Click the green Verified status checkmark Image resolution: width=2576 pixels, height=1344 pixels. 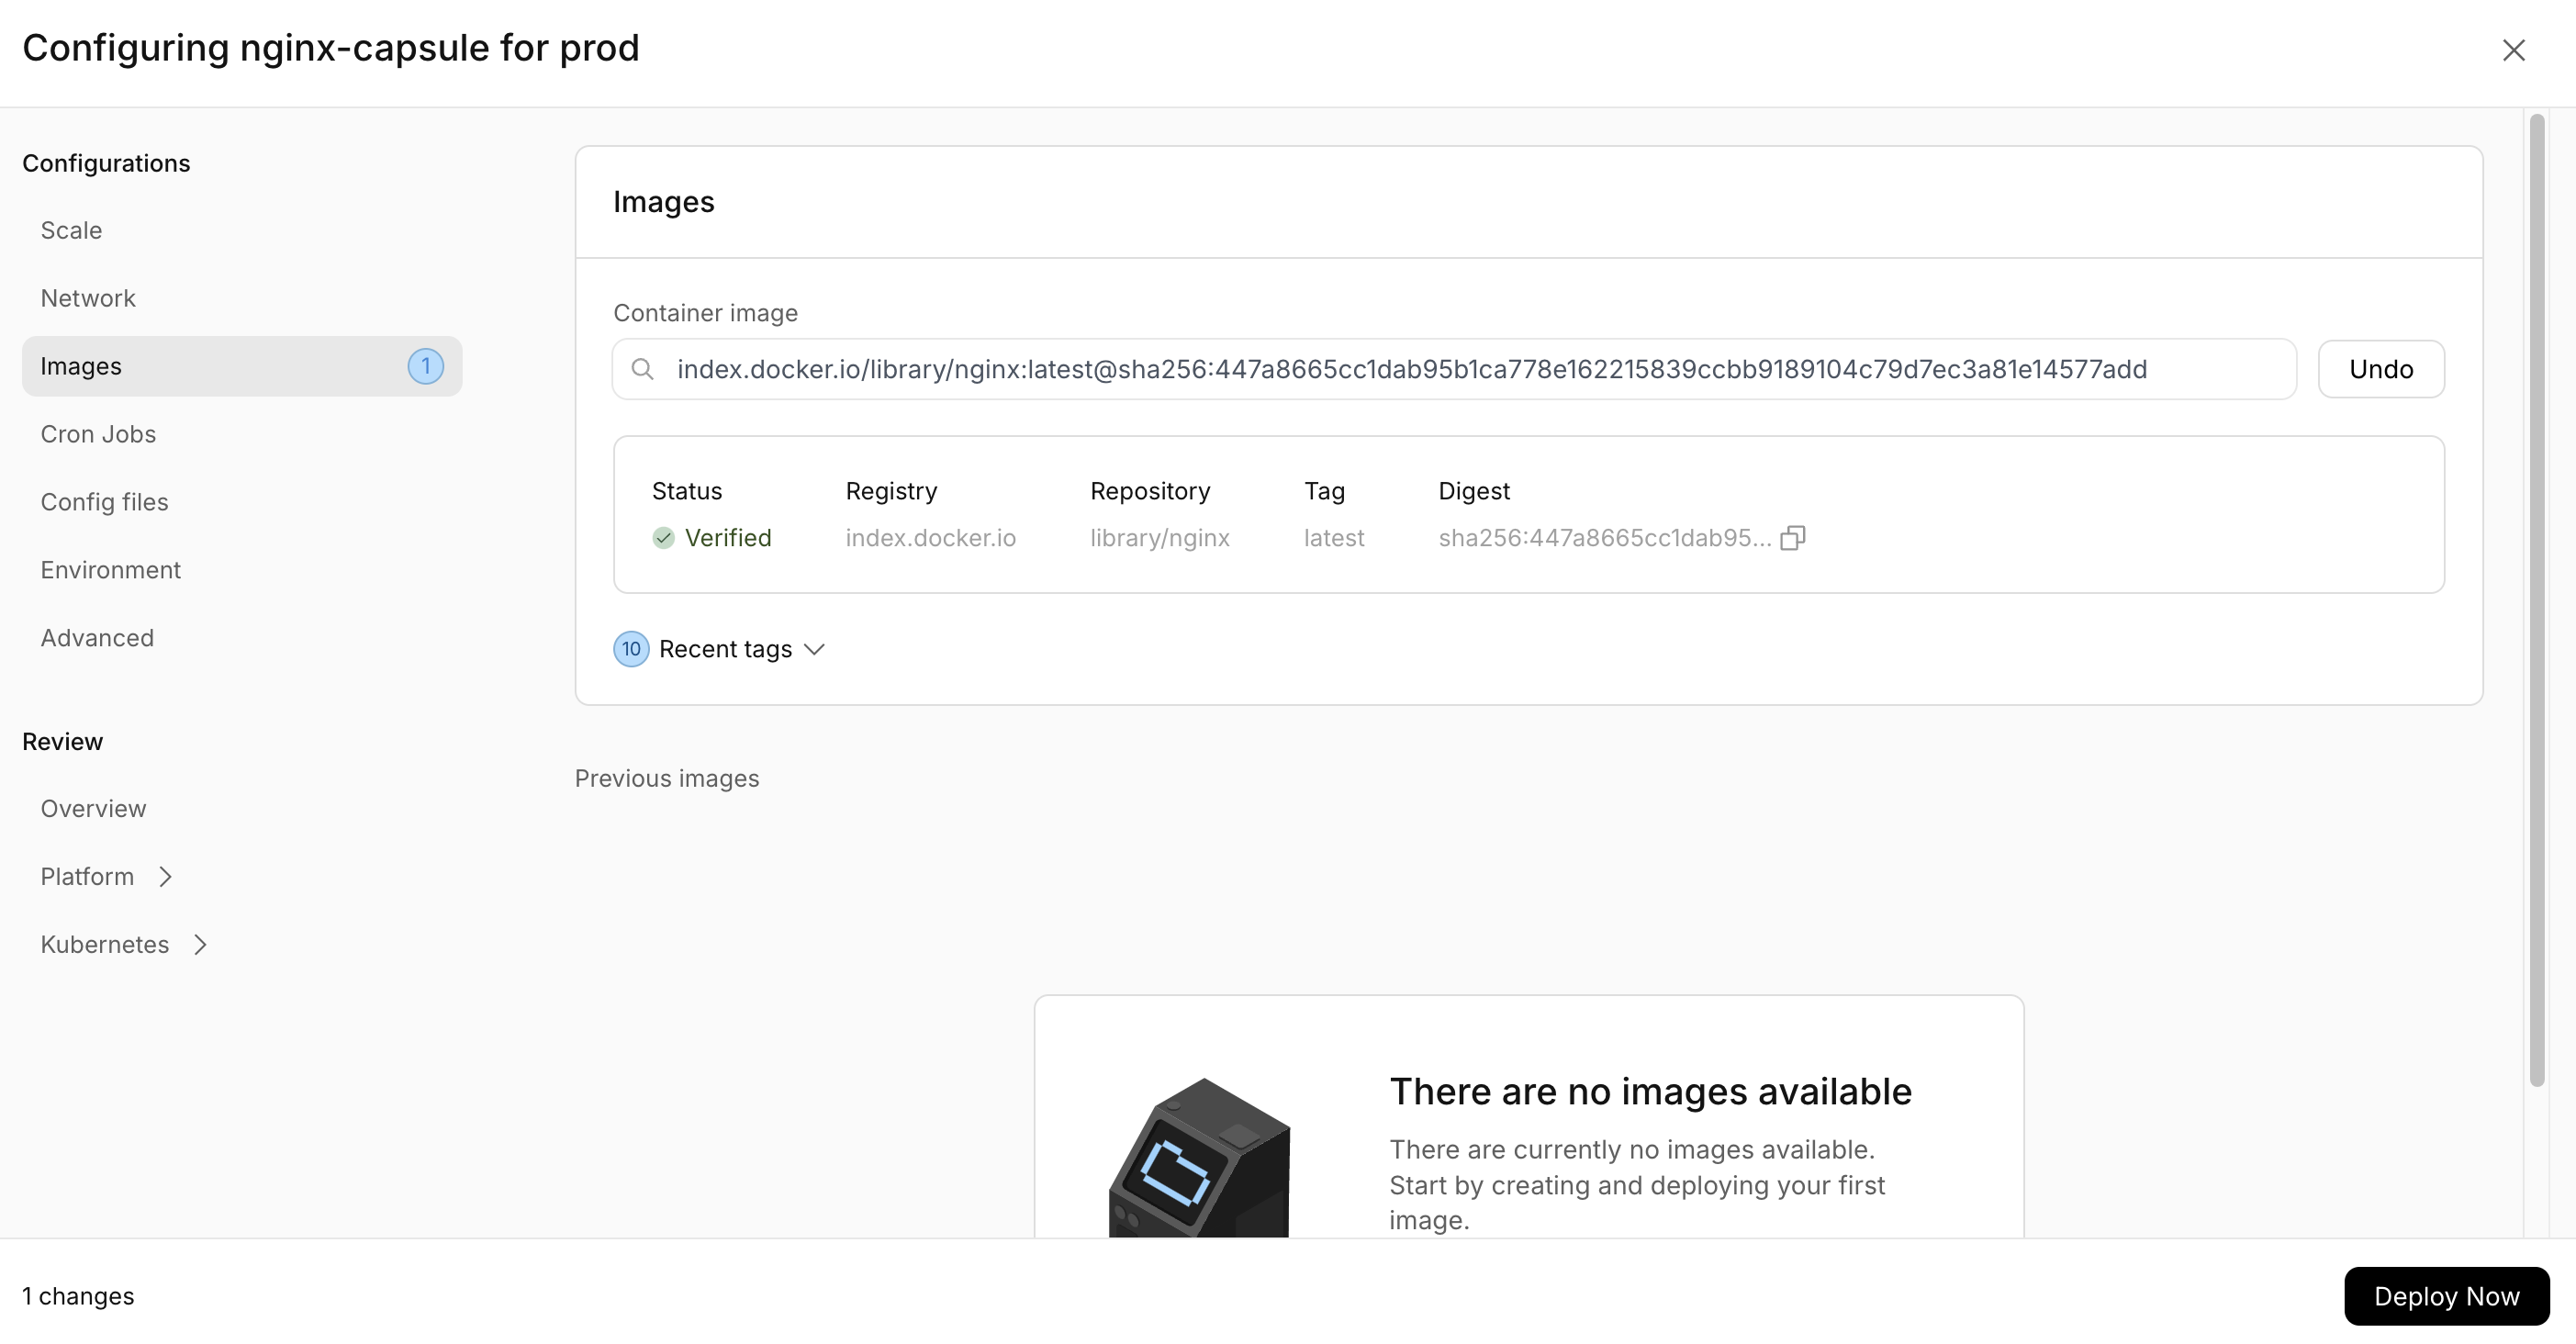(663, 538)
